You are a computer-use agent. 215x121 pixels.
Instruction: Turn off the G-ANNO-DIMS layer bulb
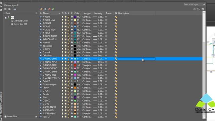pyautogui.click(x=62, y=59)
